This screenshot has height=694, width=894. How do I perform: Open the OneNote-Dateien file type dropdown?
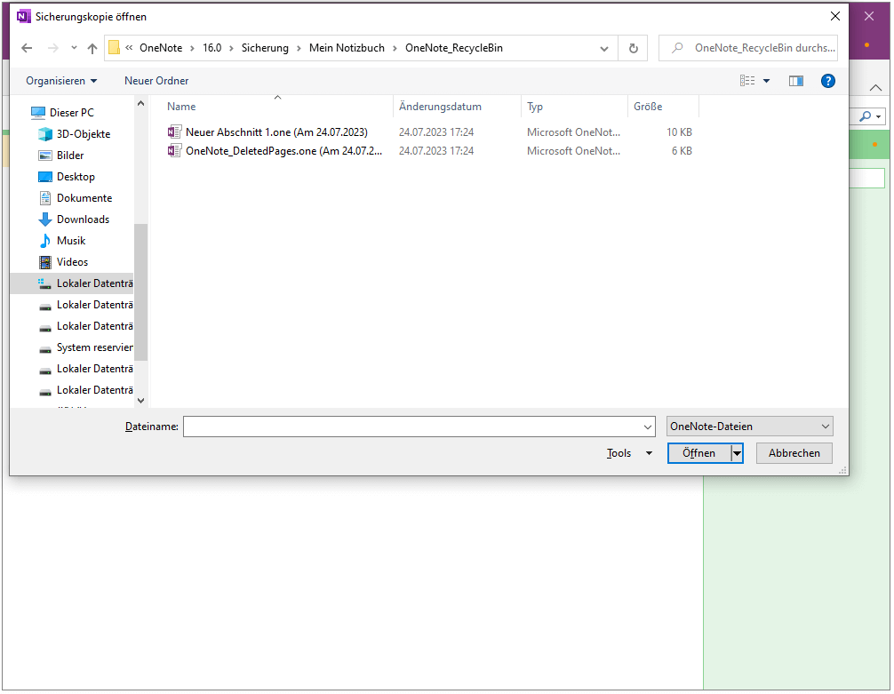749,426
